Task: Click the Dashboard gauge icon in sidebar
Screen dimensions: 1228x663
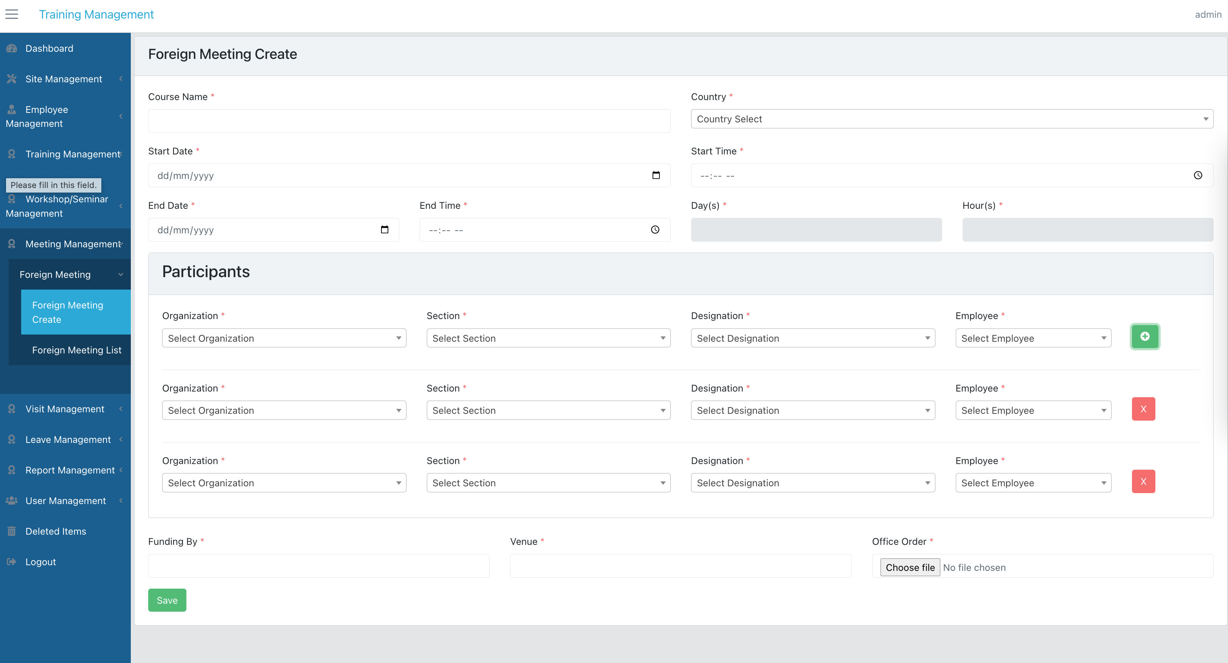Action: pos(12,48)
